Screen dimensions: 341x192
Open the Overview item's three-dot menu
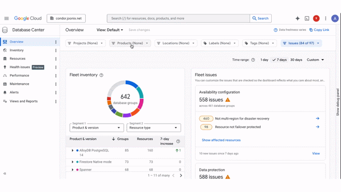point(55,42)
